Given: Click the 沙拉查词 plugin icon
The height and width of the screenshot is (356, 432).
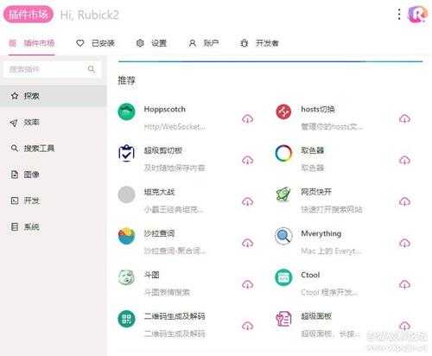Looking at the screenshot, I should pyautogui.click(x=126, y=236).
